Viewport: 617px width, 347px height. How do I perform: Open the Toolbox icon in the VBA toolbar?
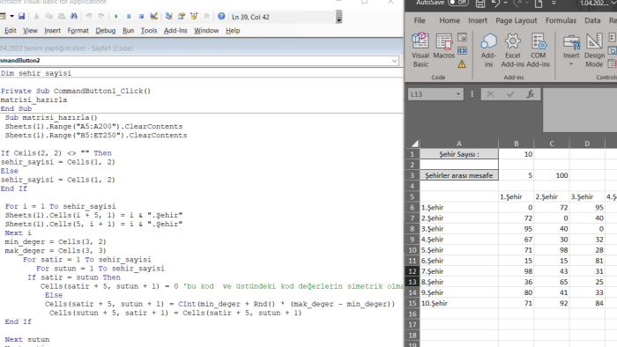[x=206, y=16]
